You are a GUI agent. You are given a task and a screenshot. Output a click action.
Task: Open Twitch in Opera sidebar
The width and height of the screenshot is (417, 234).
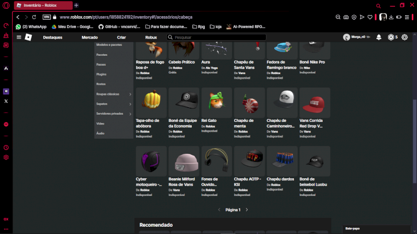click(6, 91)
